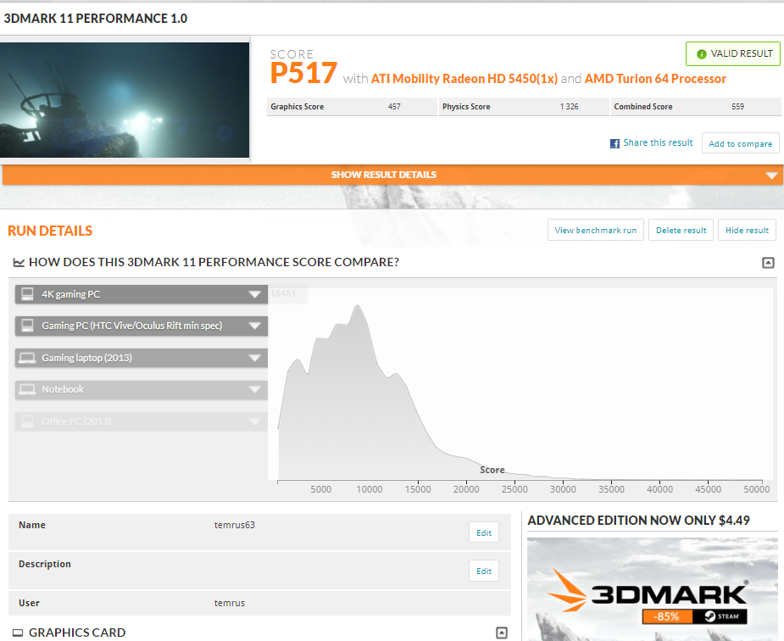Click the 3DMark logo in the advertisement

point(648,592)
